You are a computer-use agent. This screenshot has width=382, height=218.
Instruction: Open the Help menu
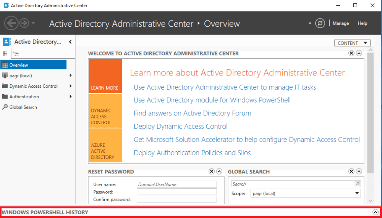click(362, 23)
